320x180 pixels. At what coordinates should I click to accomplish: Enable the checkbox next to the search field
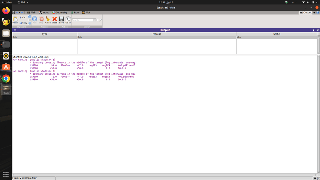coord(97,20)
